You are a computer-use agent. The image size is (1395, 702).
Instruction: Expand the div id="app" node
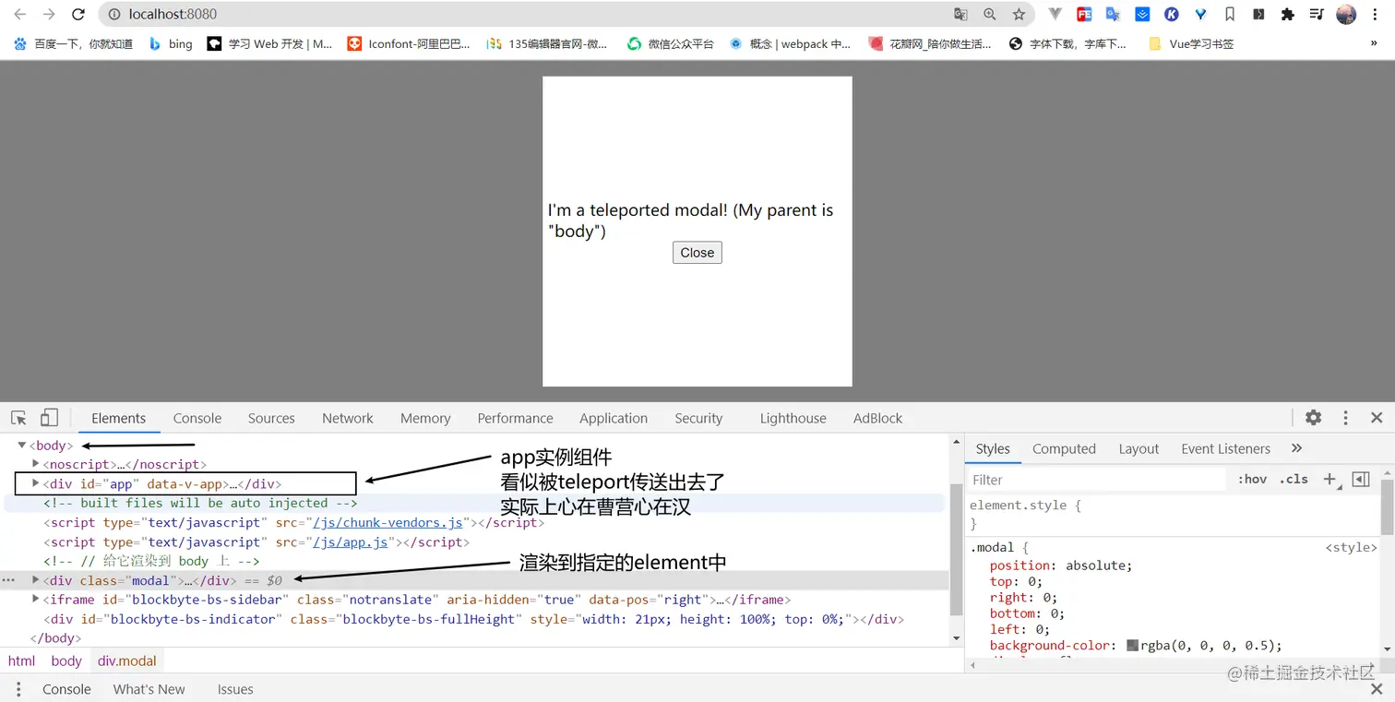click(x=35, y=483)
